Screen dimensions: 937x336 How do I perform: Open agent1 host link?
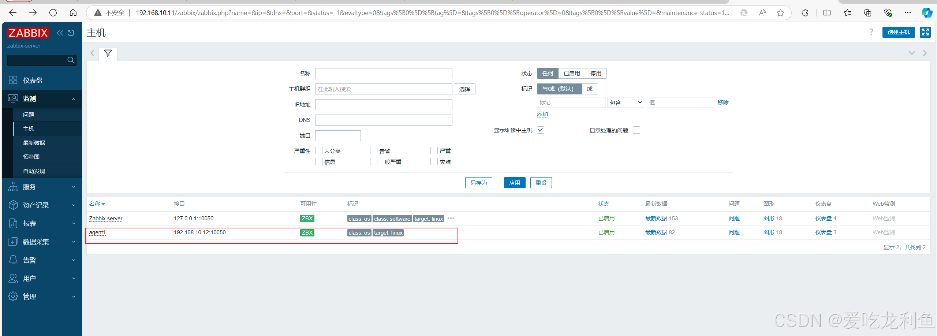point(97,232)
